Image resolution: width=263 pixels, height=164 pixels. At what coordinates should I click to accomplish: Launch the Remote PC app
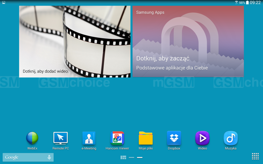(60, 138)
